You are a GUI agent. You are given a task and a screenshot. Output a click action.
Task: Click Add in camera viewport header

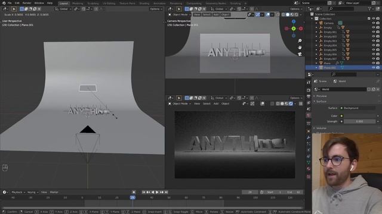pos(216,14)
